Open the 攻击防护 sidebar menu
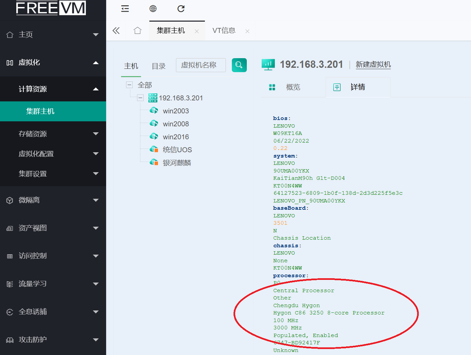Screen dimensions: 471x355 pos(53,340)
